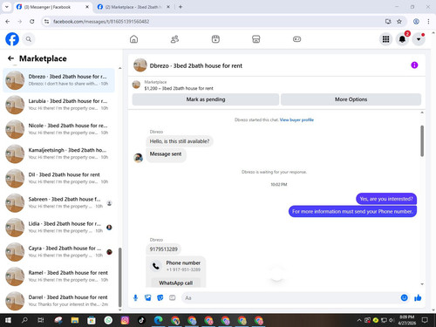Open File Explorer from the taskbar
436x327 pixels.
(x=75, y=320)
